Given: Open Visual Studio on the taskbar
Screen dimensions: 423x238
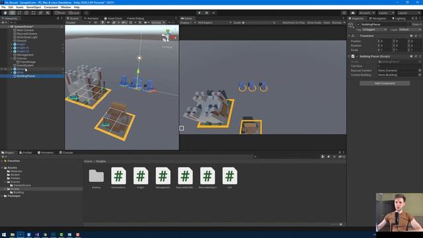Looking at the screenshot, I should coord(37,235).
